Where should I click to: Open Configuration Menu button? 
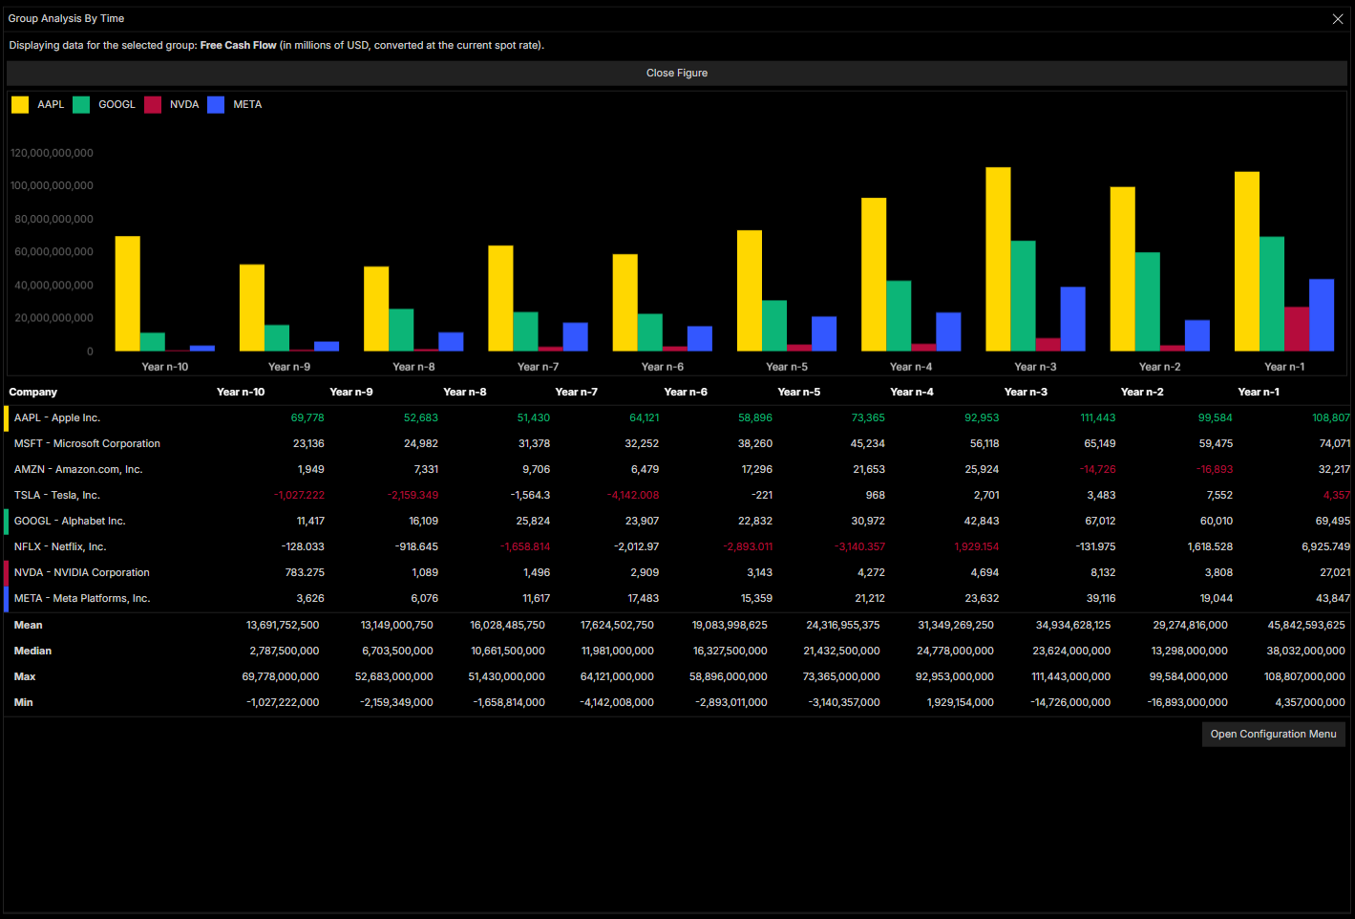point(1273,734)
